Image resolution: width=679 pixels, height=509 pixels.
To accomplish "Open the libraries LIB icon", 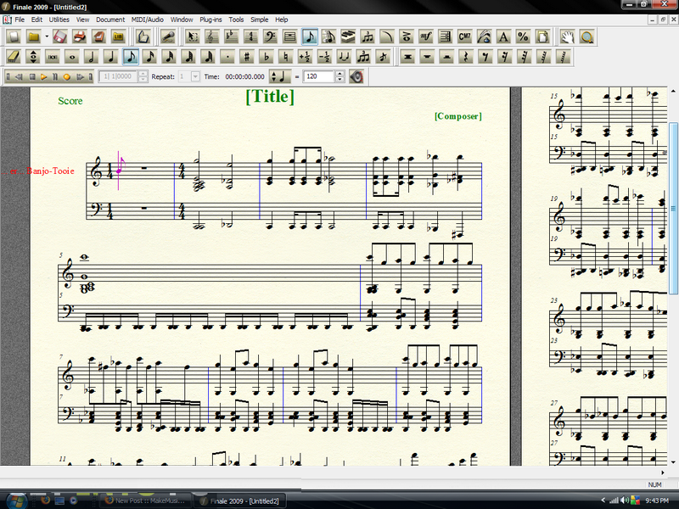I will click(x=119, y=36).
